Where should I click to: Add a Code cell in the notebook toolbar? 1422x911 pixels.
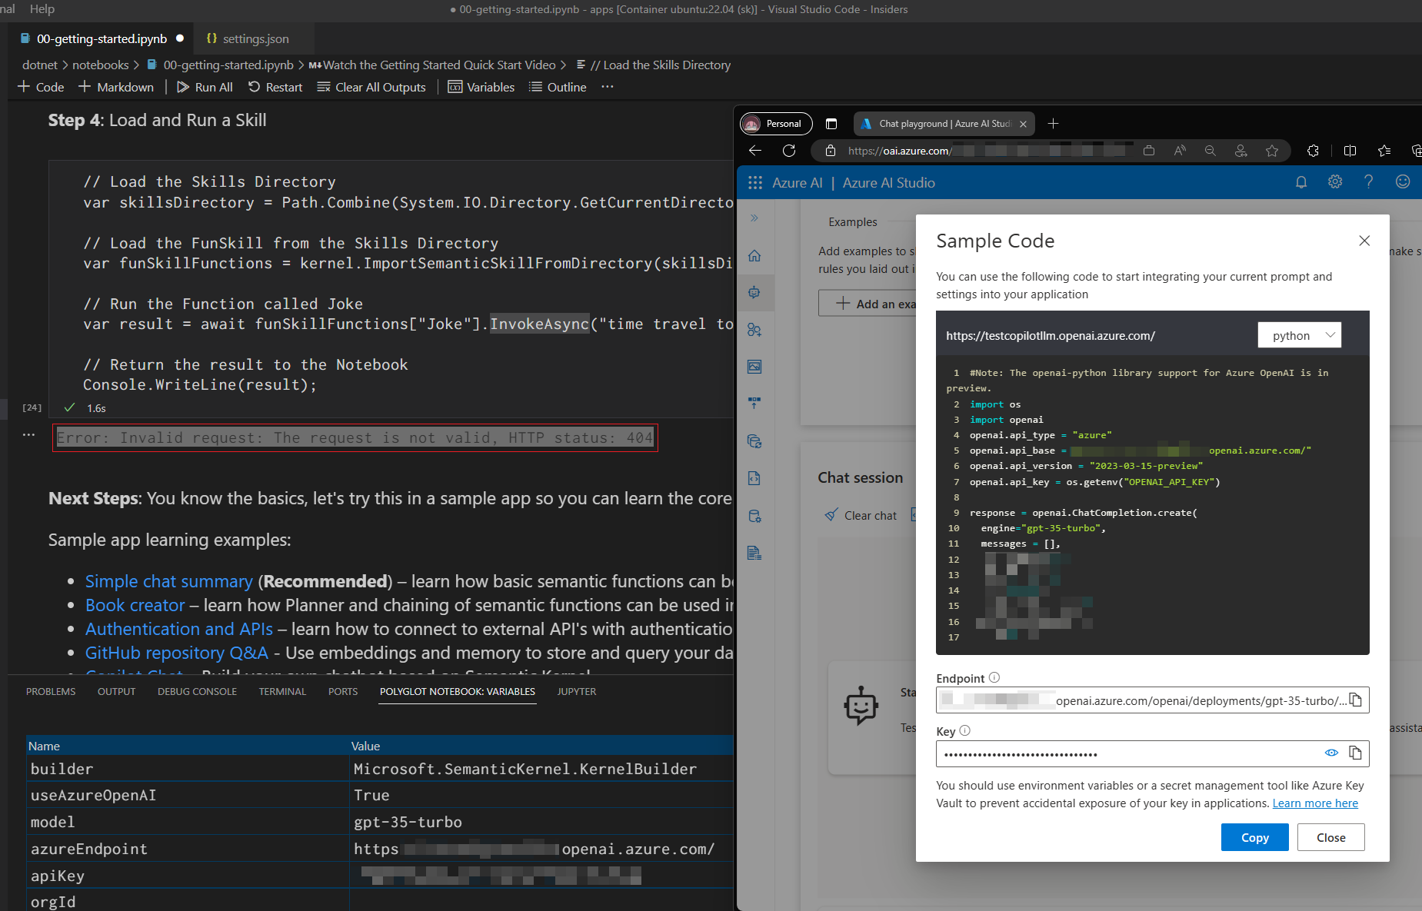(x=41, y=87)
